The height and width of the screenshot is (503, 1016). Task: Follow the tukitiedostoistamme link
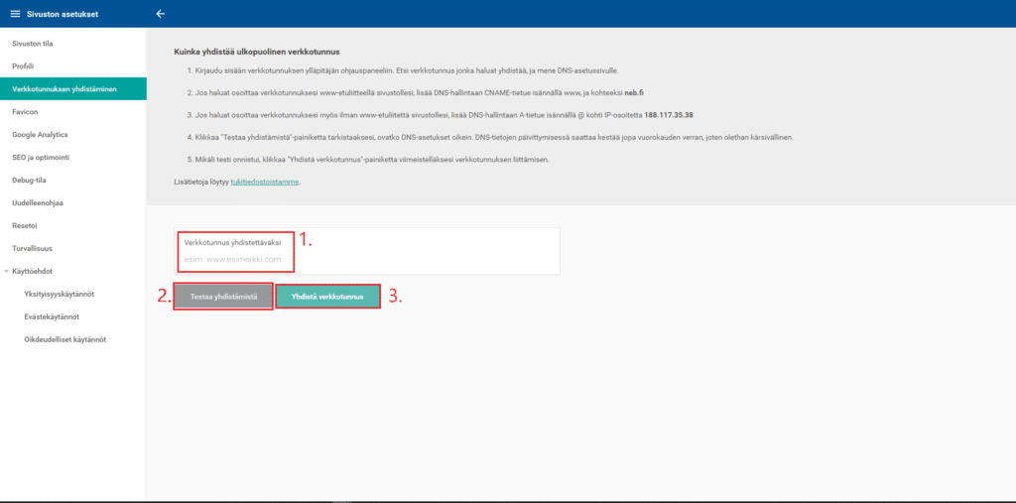[264, 183]
